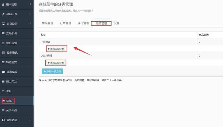This screenshot has width=223, height=127.
Task: Click the shopping cart icon beside 商城
Action: point(3,101)
